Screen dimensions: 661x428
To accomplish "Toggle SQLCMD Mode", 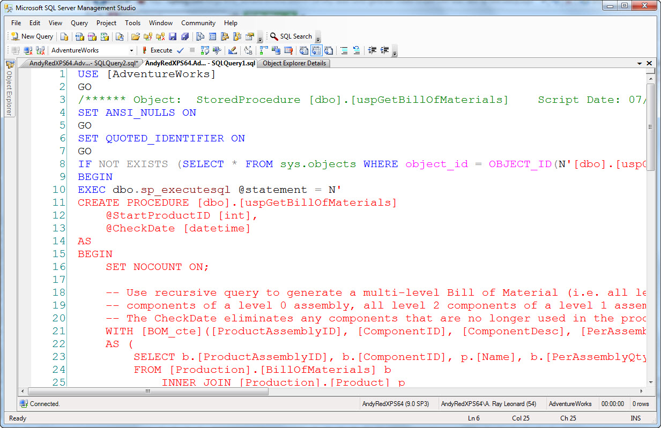I will click(288, 50).
